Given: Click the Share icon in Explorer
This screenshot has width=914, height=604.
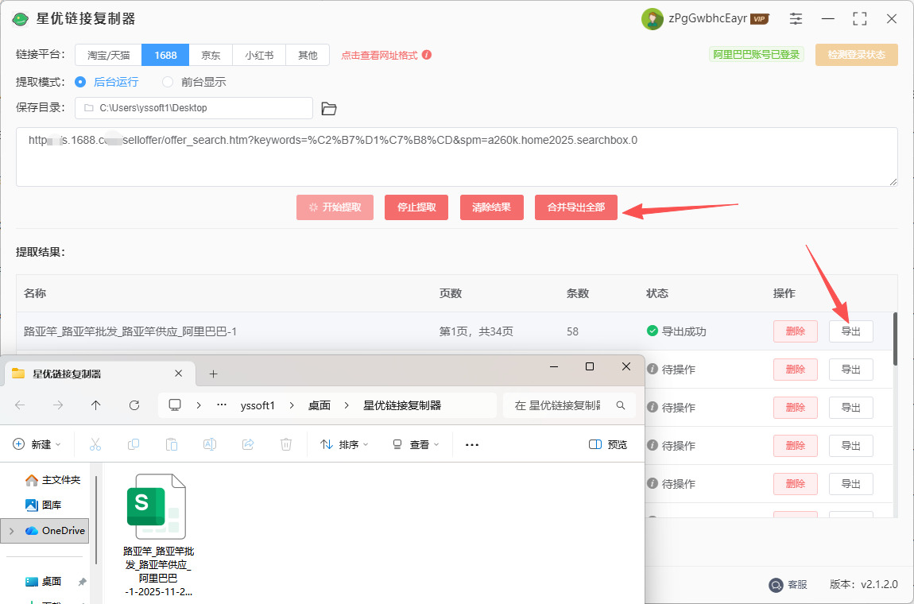Looking at the screenshot, I should (x=248, y=445).
